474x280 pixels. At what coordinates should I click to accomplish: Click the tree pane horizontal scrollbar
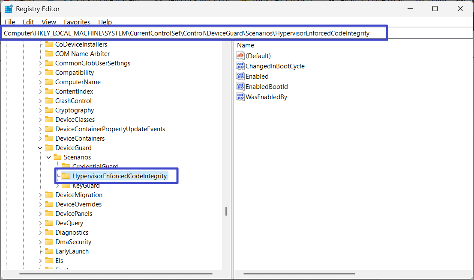(116, 274)
